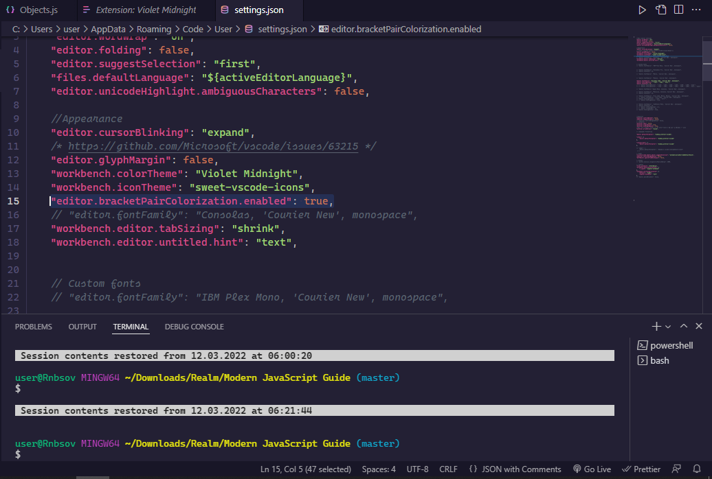Click Ln 15, Col 5 status item

click(x=306, y=469)
